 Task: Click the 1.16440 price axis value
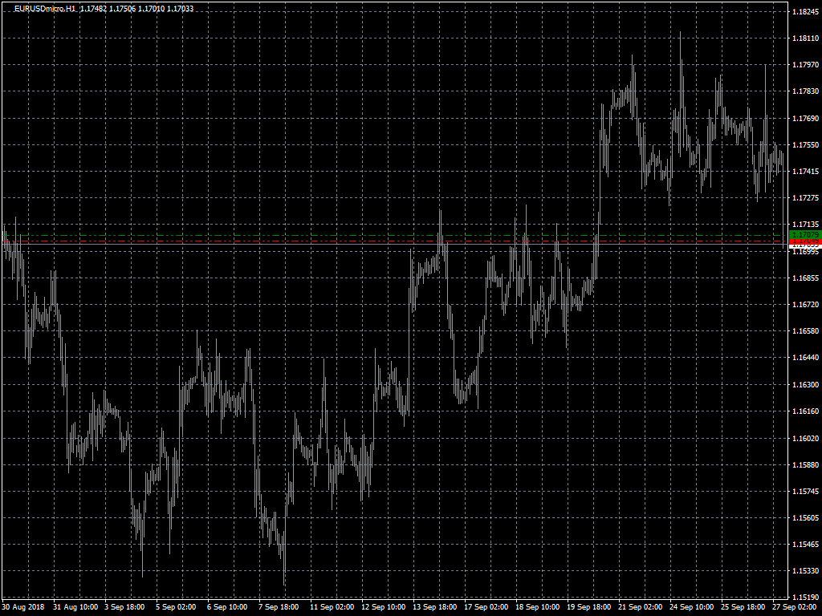point(804,358)
